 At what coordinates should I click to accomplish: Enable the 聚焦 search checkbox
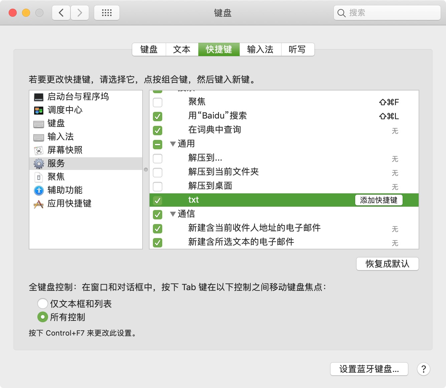click(158, 102)
